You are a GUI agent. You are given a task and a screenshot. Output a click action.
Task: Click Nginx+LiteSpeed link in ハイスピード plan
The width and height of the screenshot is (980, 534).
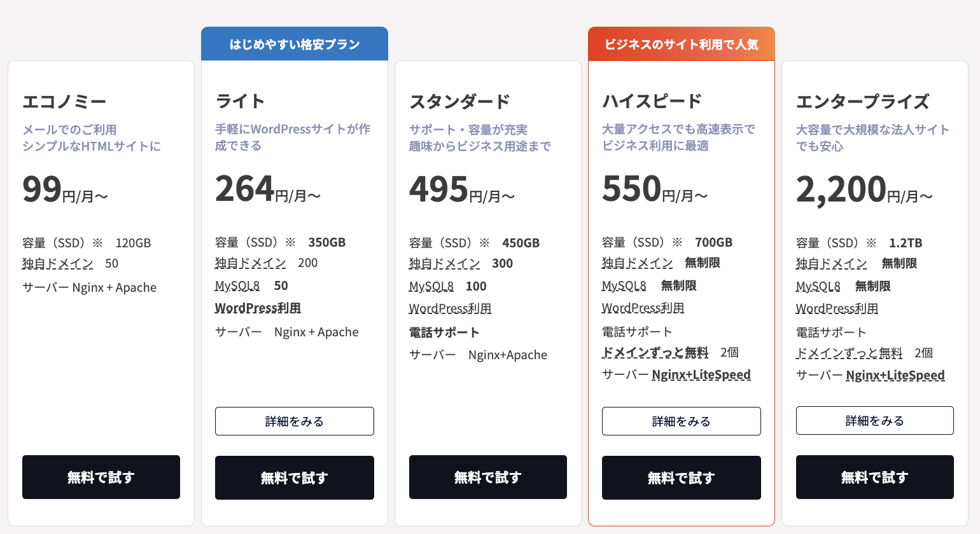[x=701, y=374]
